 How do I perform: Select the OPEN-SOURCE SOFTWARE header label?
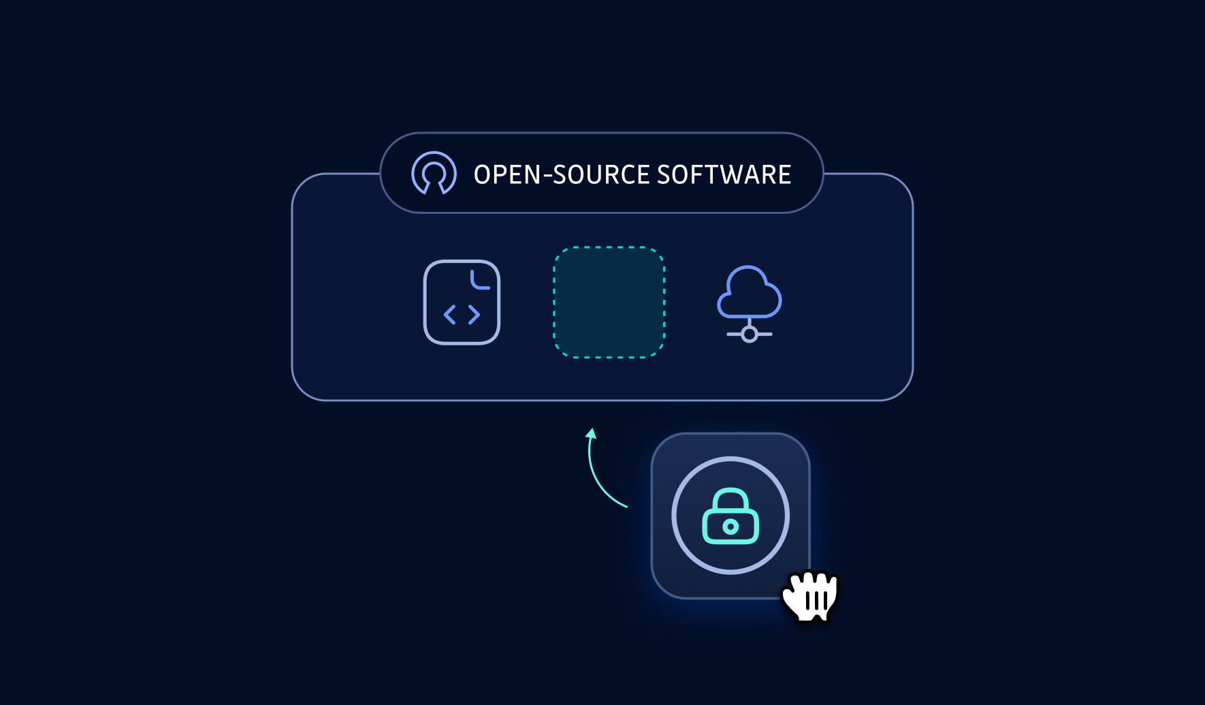[632, 174]
